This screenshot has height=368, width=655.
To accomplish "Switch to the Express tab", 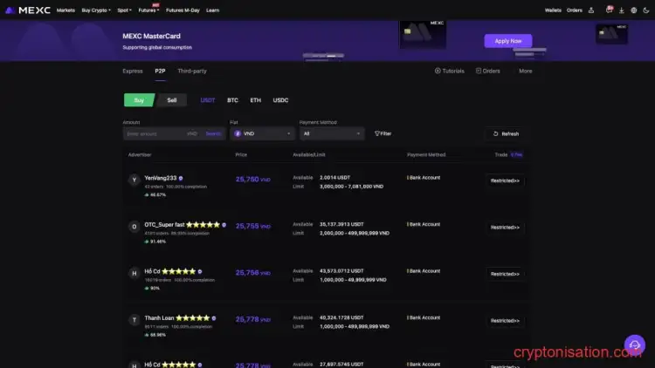I will tap(133, 71).
